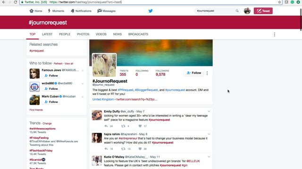The image size is (302, 169).
Task: Reply to Emily Duffy's tweet
Action: tap(106, 126)
